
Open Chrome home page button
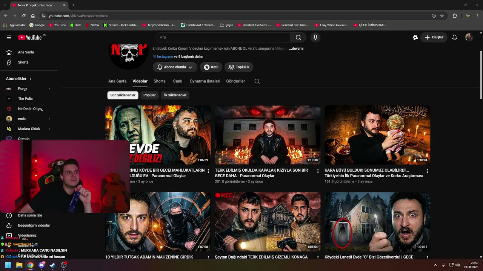(x=33, y=16)
